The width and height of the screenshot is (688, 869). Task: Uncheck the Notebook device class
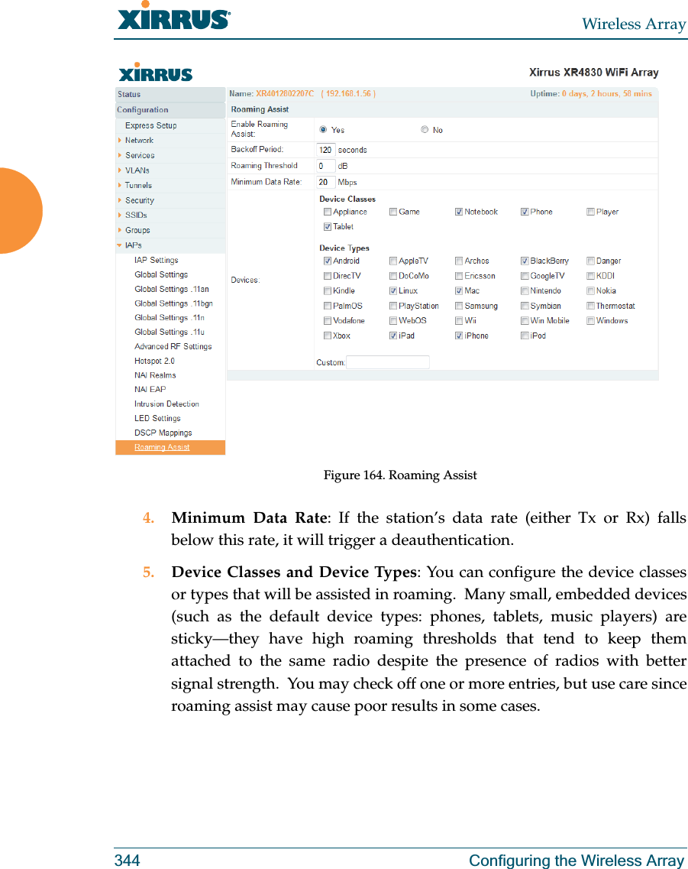click(459, 212)
